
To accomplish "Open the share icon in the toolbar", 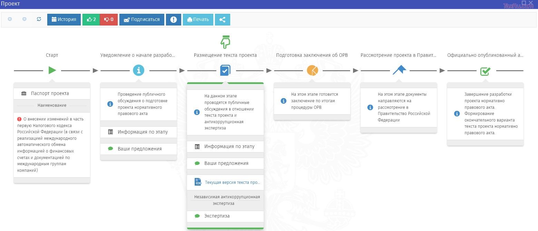I will 222,20.
